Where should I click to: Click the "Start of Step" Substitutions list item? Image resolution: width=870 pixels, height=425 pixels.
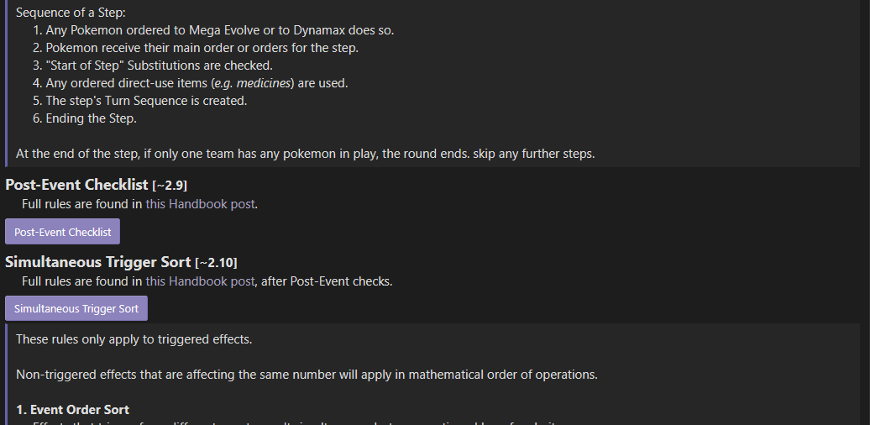pos(170,66)
